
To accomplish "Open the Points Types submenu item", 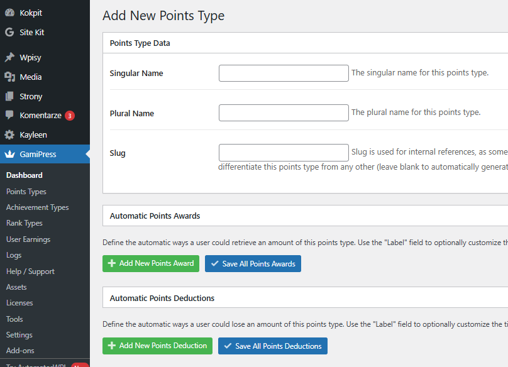I will [x=26, y=192].
